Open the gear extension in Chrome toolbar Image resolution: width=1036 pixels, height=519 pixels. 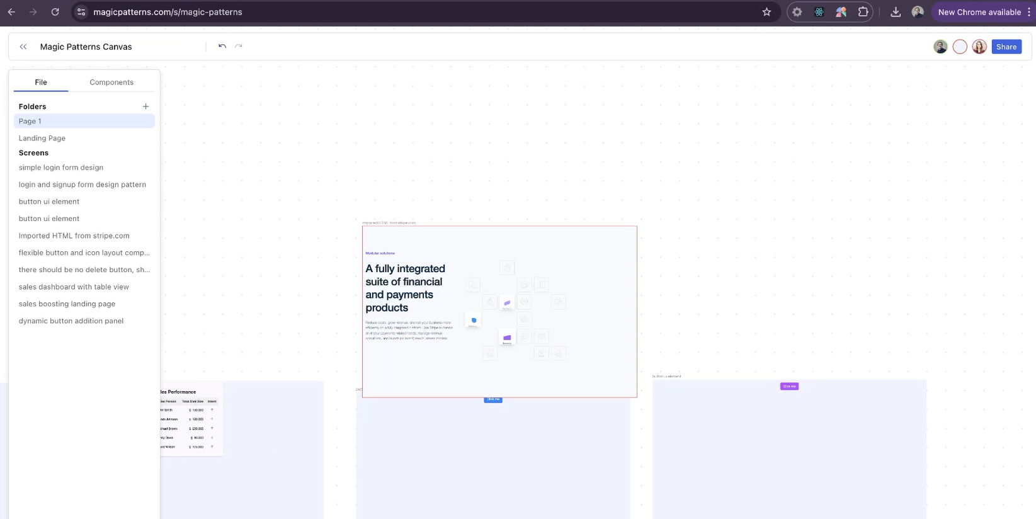coord(797,12)
